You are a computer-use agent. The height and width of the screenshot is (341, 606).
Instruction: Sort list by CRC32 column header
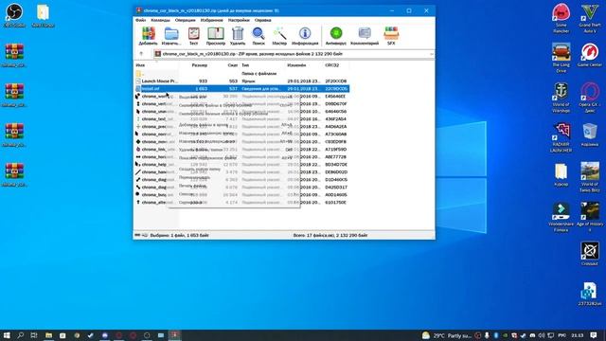tap(332, 65)
